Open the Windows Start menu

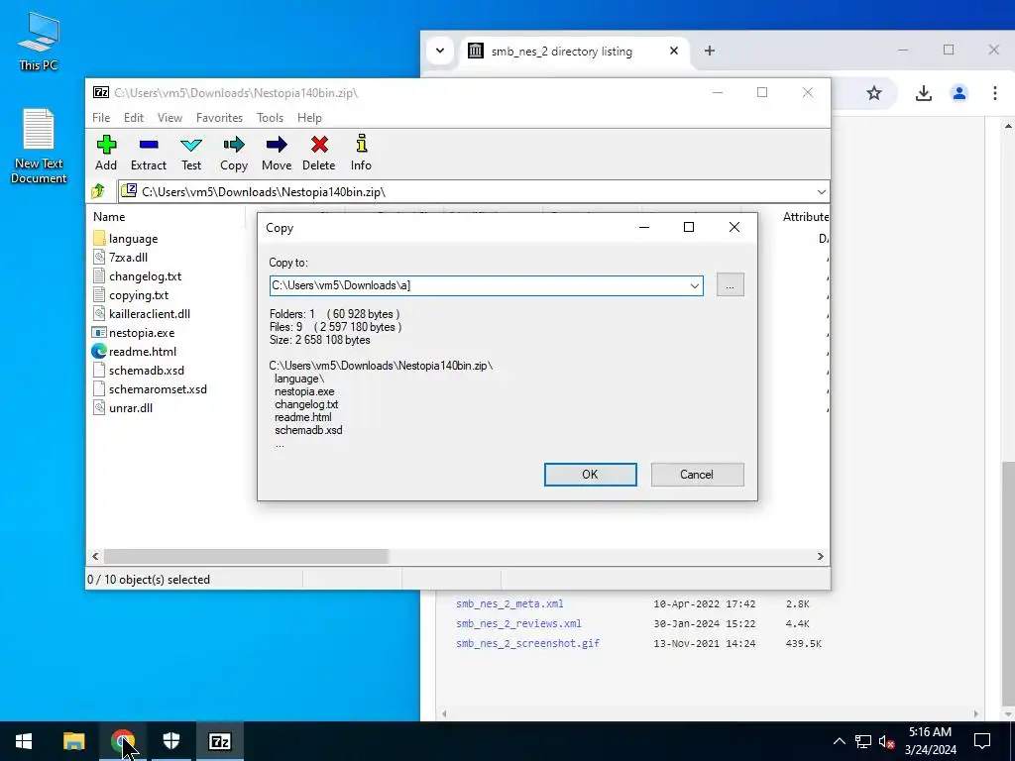[25, 741]
